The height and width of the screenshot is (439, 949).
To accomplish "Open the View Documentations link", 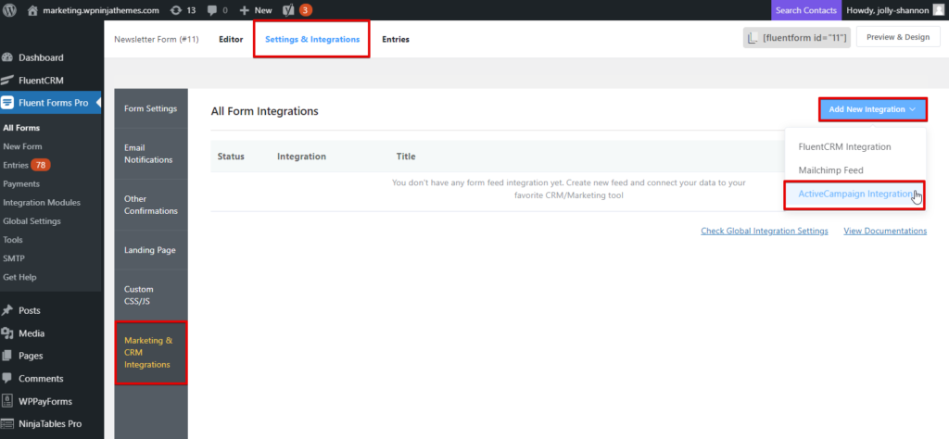I will point(885,231).
